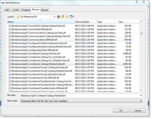Click icon of CommPrefs.UIModel.dll file

click(x=10, y=29)
